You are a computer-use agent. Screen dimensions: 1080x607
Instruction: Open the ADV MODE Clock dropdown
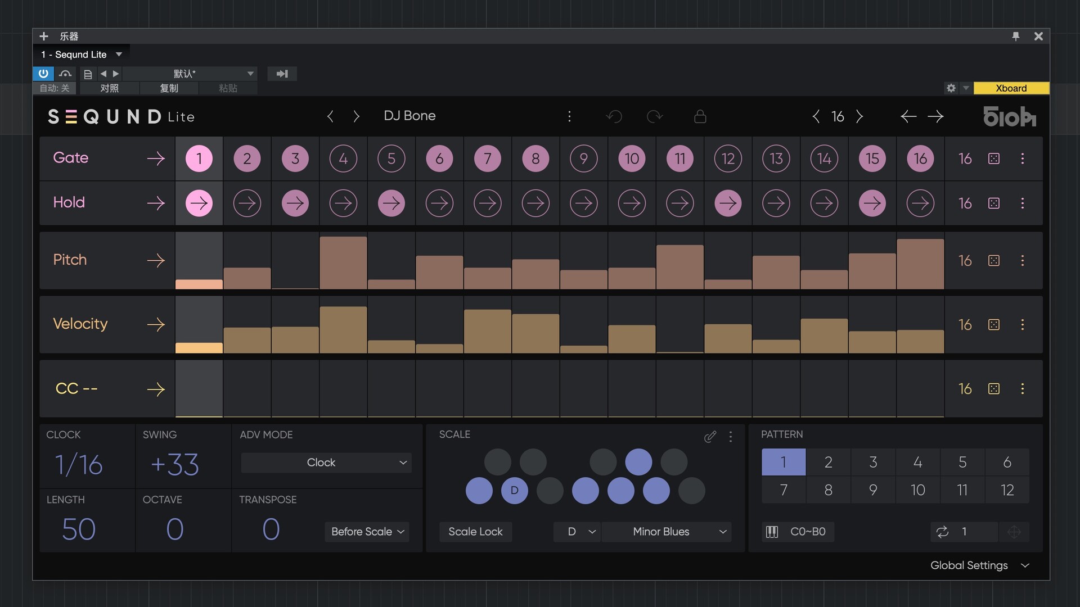click(x=326, y=463)
